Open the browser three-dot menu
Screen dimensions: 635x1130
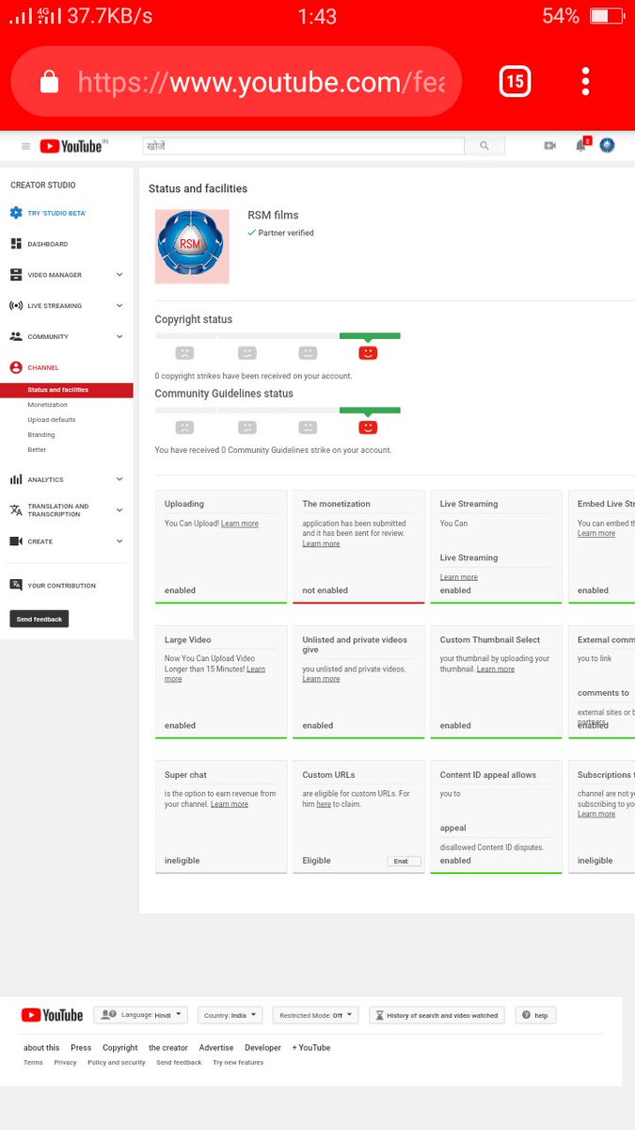click(585, 81)
